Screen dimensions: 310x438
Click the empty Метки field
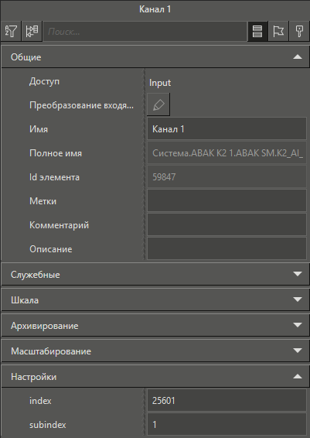click(227, 201)
